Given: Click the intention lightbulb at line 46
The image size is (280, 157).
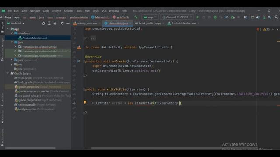Looking at the screenshot, I should point(85,102).
